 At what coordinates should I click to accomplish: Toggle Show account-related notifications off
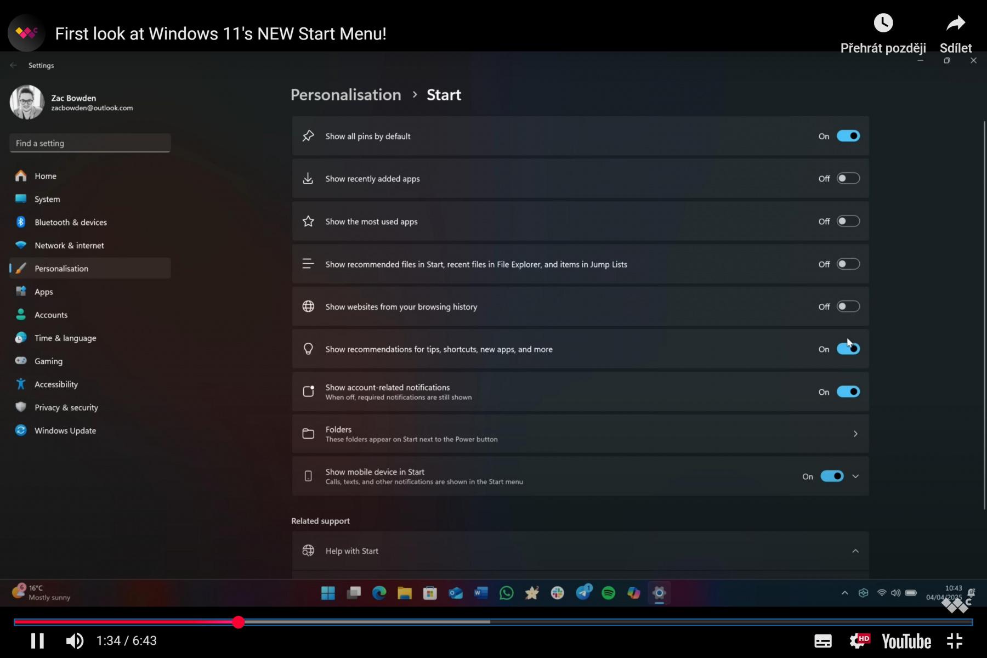(848, 392)
